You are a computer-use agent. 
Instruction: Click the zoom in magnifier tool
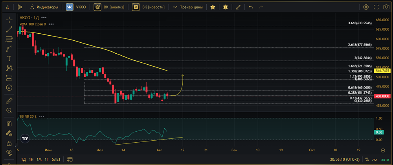[9, 111]
